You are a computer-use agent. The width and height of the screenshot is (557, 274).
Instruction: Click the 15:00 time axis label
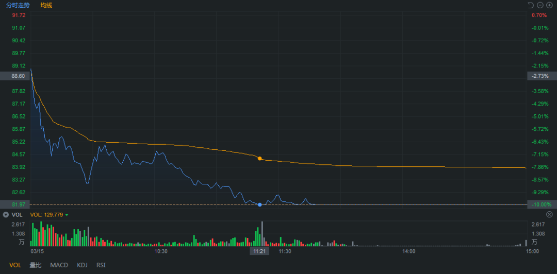532,251
